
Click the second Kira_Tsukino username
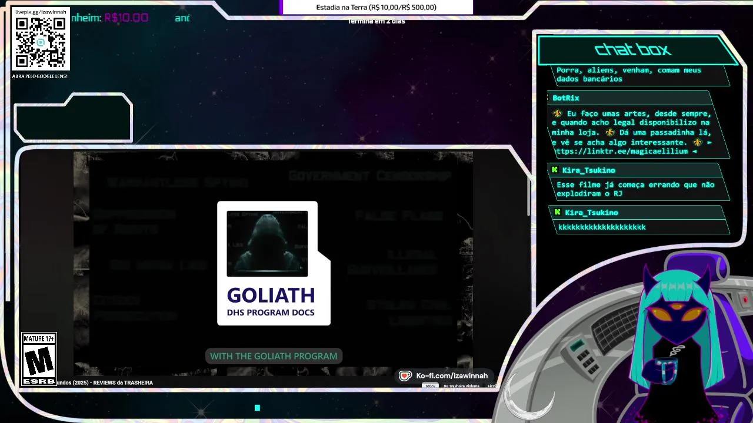pyautogui.click(x=591, y=213)
